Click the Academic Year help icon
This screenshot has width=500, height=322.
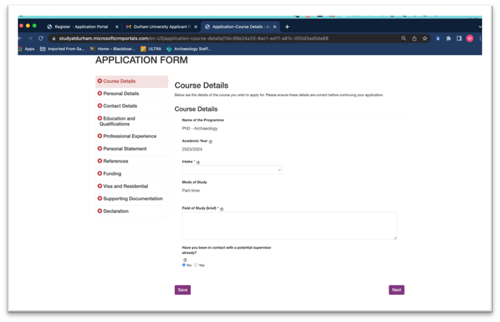tap(210, 142)
